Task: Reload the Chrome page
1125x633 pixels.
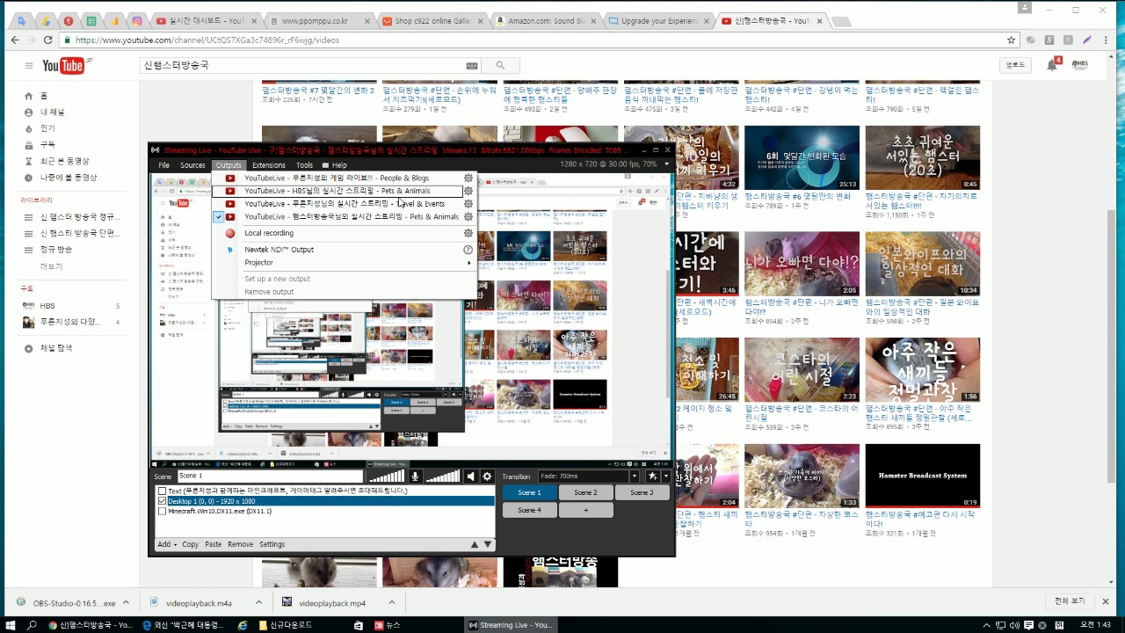Action: (47, 40)
